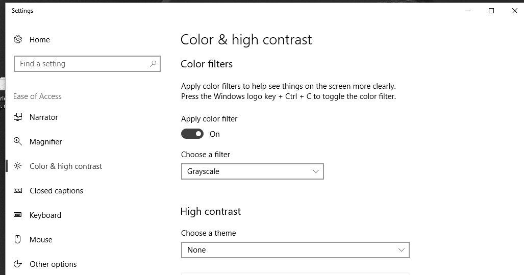Open the Mouse settings page
The width and height of the screenshot is (524, 275).
pyautogui.click(x=41, y=240)
